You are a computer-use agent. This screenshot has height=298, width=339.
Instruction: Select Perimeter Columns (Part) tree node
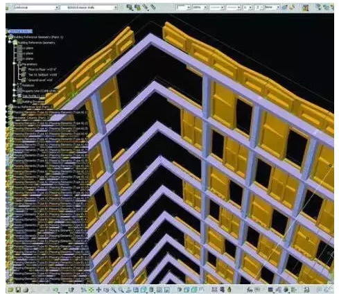(30, 118)
